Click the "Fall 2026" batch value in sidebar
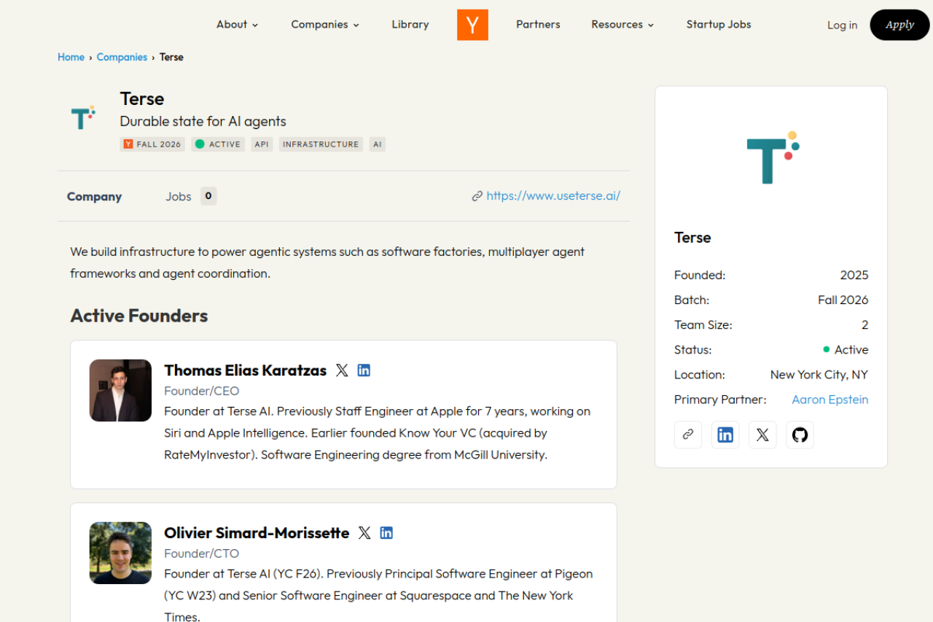933x622 pixels. pyautogui.click(x=843, y=300)
